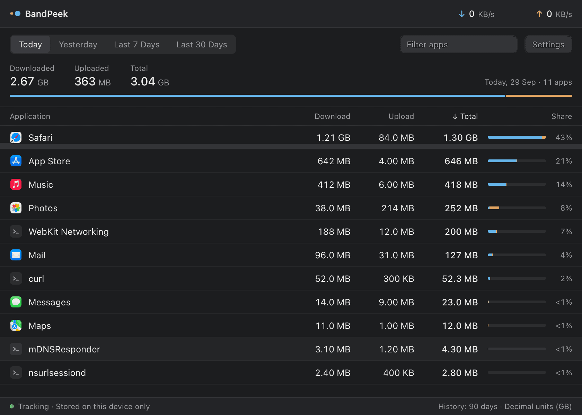Click App Store's share bar
582x415 pixels.
[517, 161]
